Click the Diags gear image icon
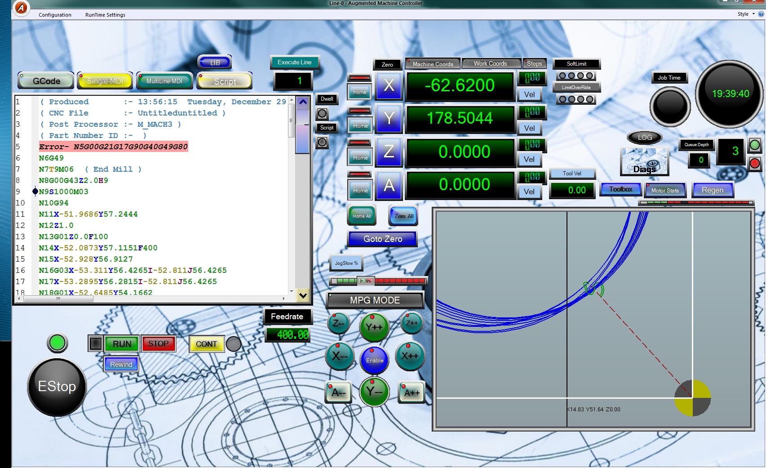The image size is (766, 468). [644, 162]
